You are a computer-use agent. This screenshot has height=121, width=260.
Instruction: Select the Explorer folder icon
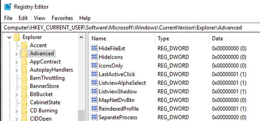pyautogui.click(x=17, y=37)
